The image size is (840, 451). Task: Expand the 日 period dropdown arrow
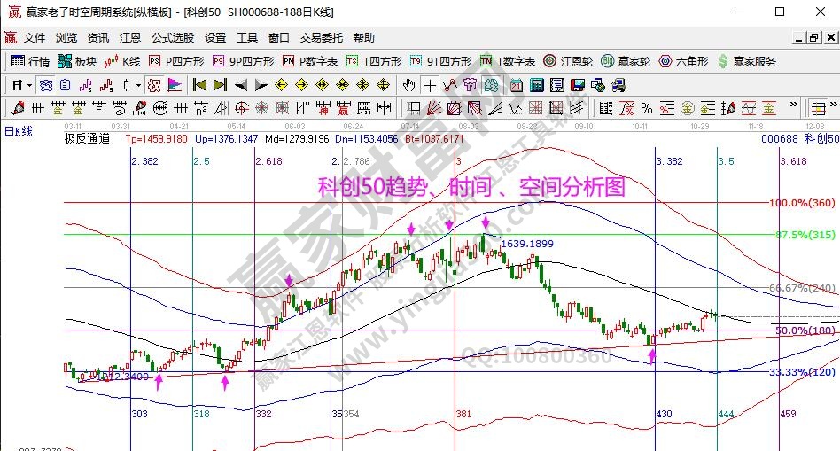click(29, 85)
